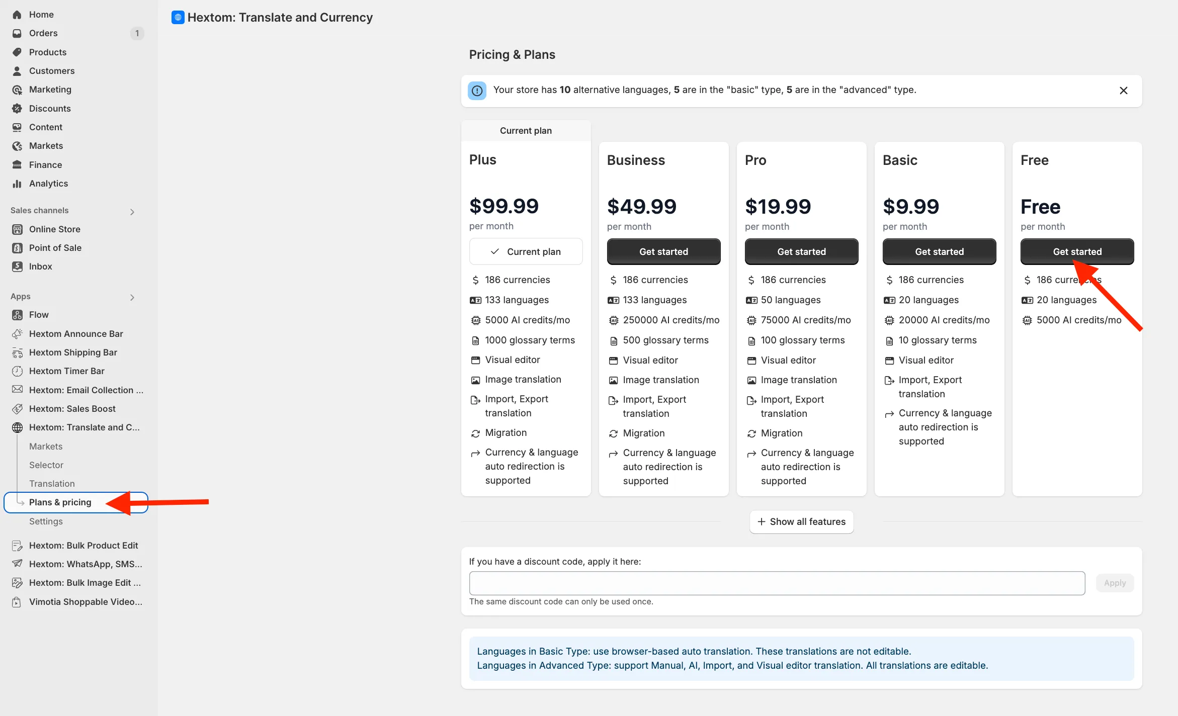Click the info icon in languages banner
Image resolution: width=1178 pixels, height=716 pixels.
pyautogui.click(x=477, y=91)
